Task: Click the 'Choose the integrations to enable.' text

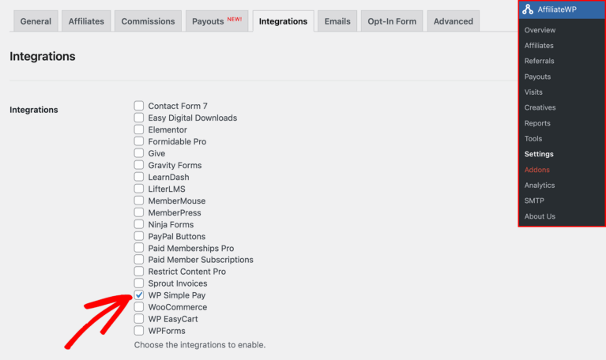Action: click(200, 344)
